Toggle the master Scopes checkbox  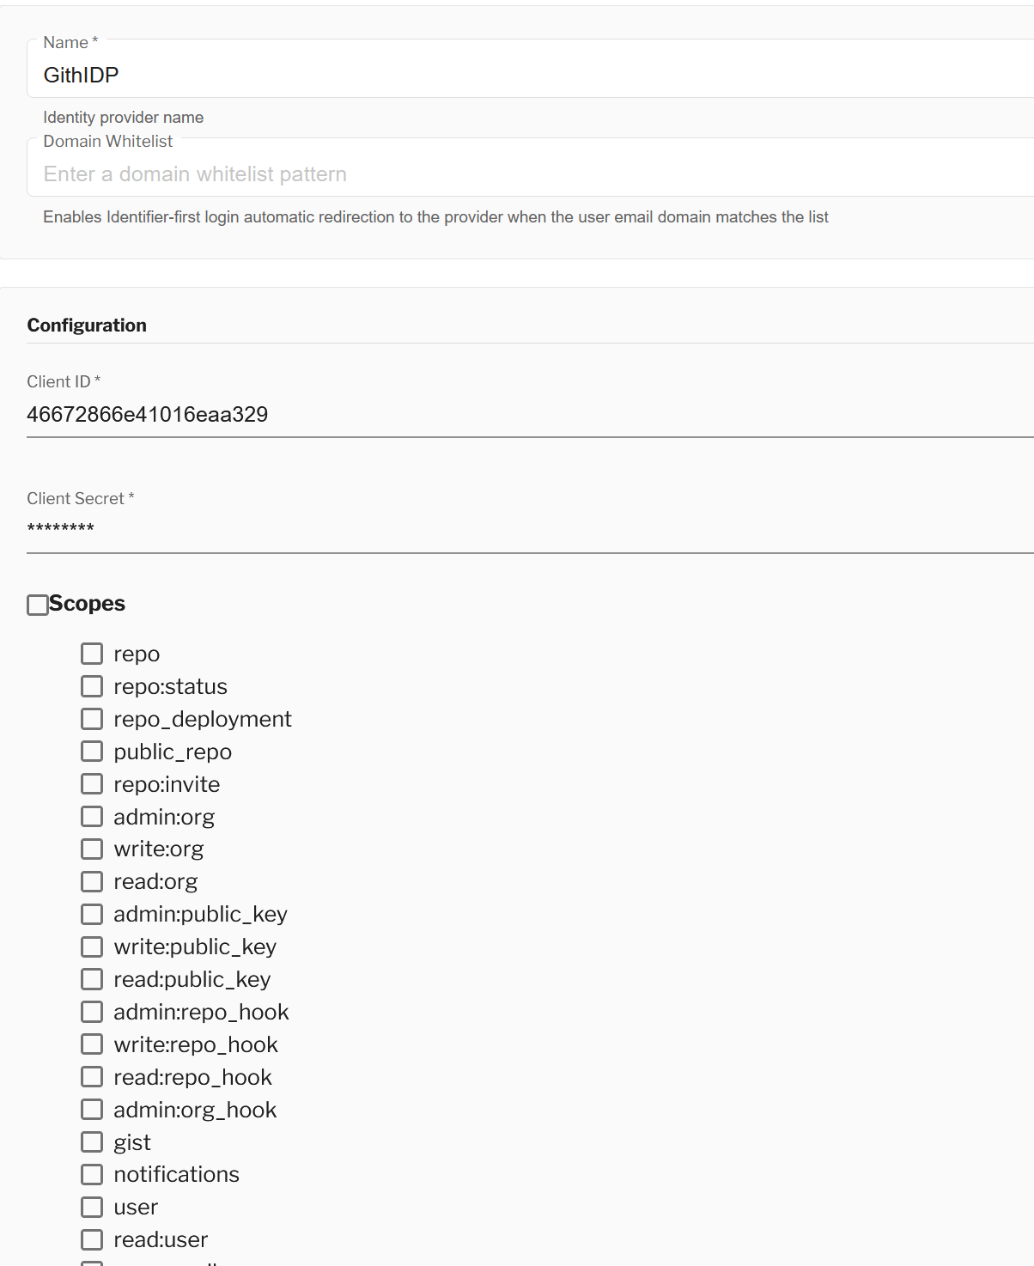coord(38,606)
